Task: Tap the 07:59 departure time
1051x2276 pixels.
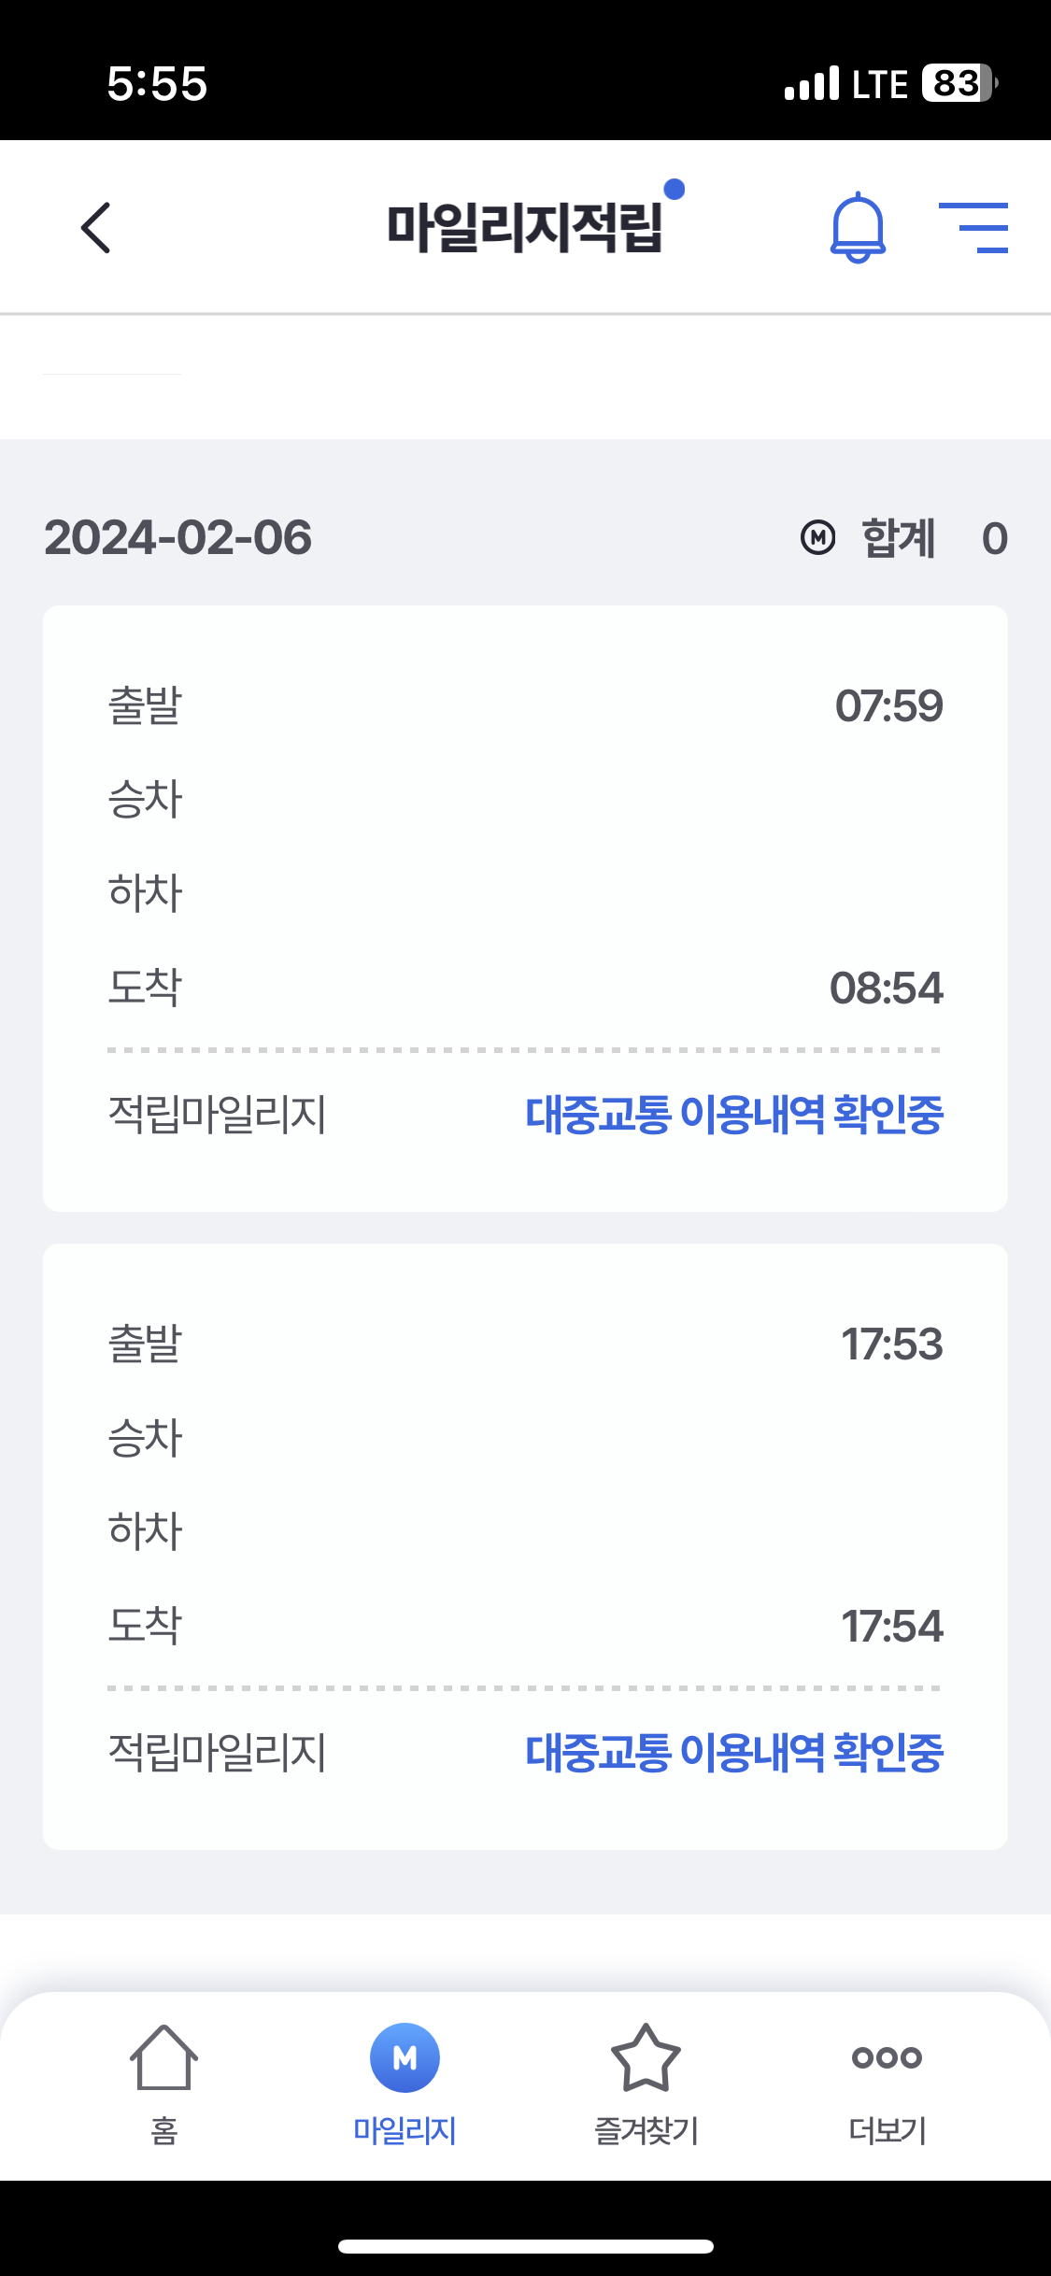Action: point(888,705)
